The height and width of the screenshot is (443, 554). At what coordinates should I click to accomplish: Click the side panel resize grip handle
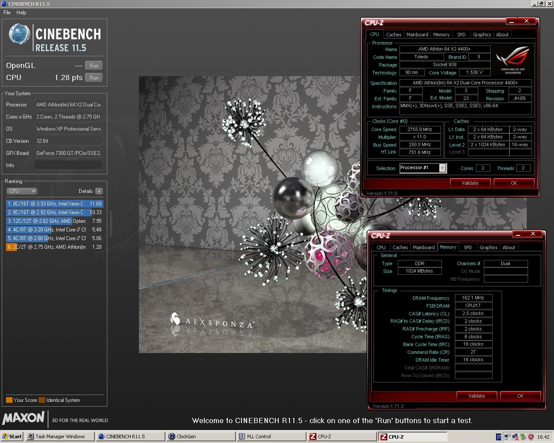coord(111,224)
